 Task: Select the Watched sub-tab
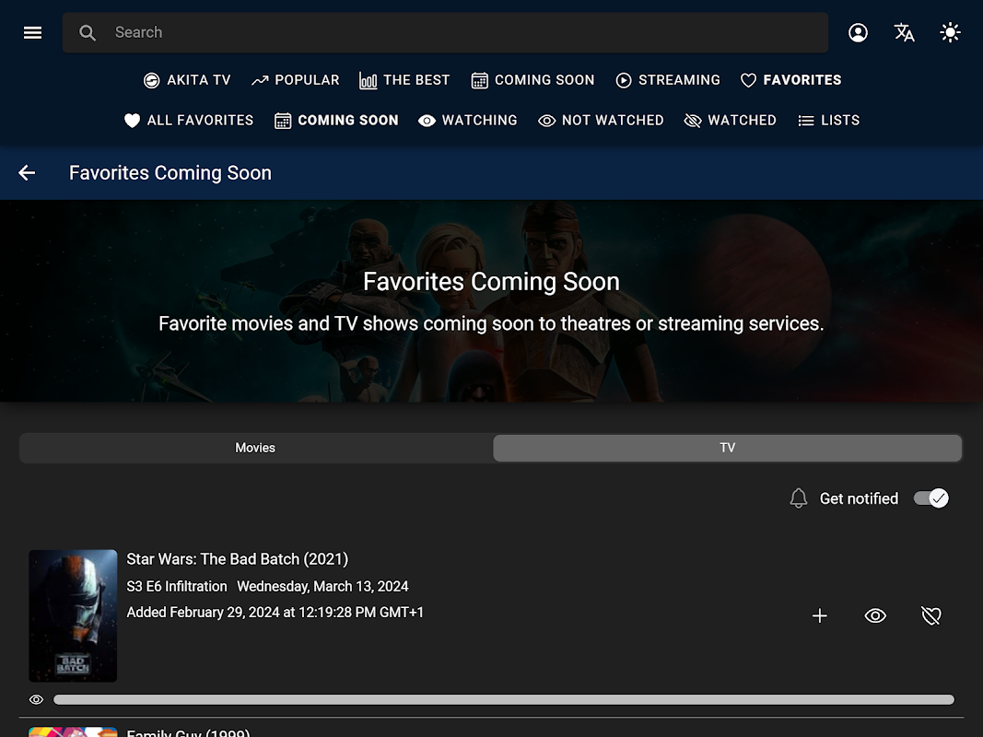[731, 121]
